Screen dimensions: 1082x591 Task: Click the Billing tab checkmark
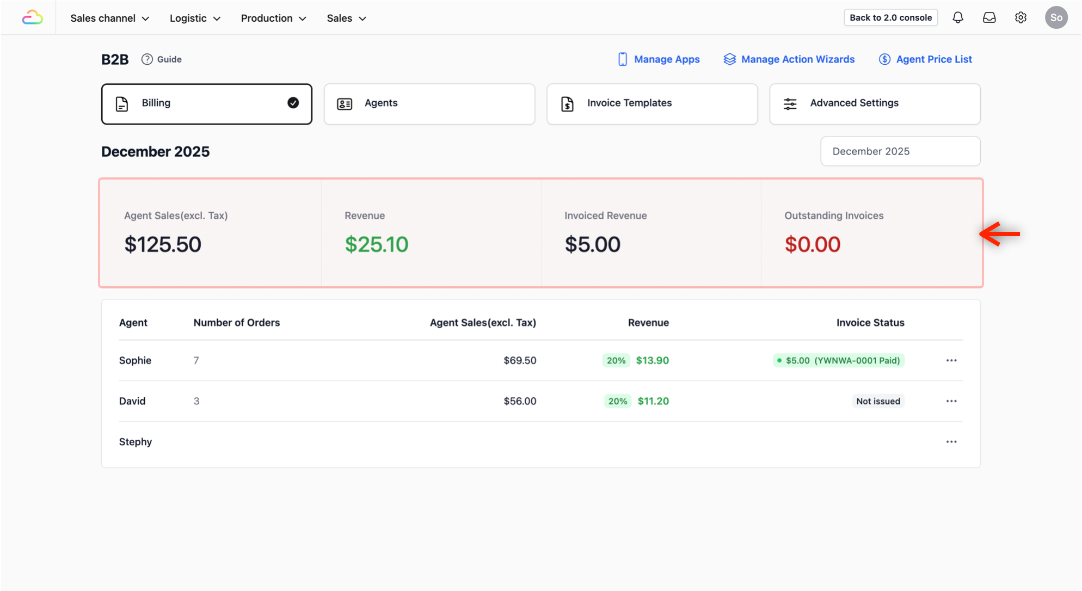pyautogui.click(x=293, y=103)
